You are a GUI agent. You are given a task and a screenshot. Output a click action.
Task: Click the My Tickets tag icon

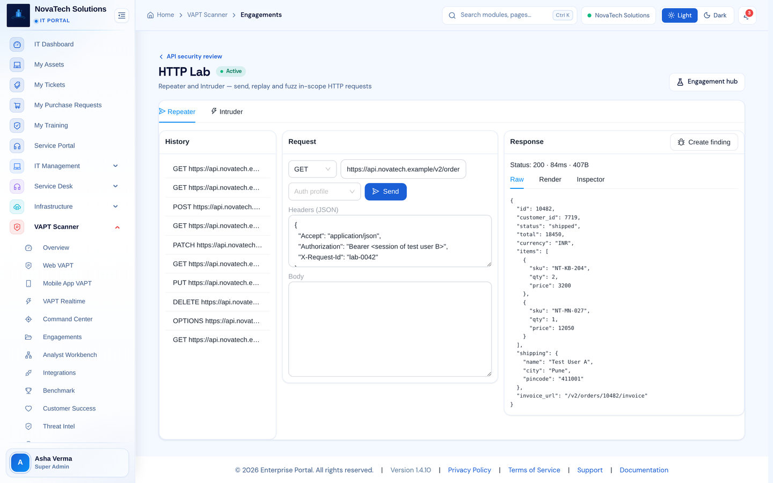[17, 85]
